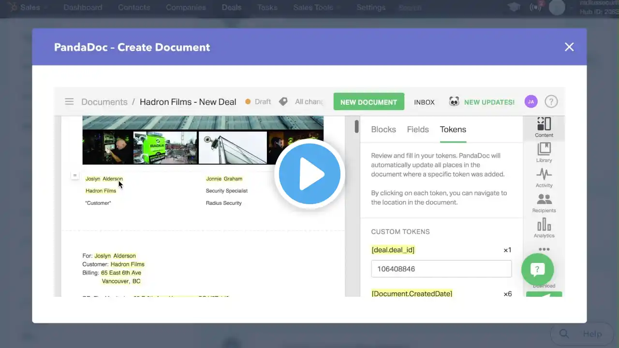The image size is (619, 348).
Task: Switch to the Blocks tab
Action: click(383, 130)
